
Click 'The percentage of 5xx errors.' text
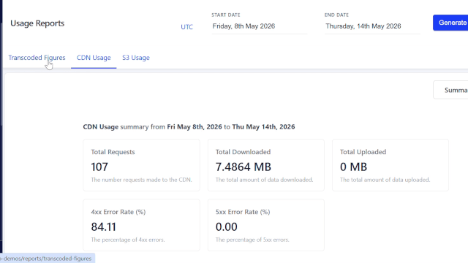[x=252, y=240]
